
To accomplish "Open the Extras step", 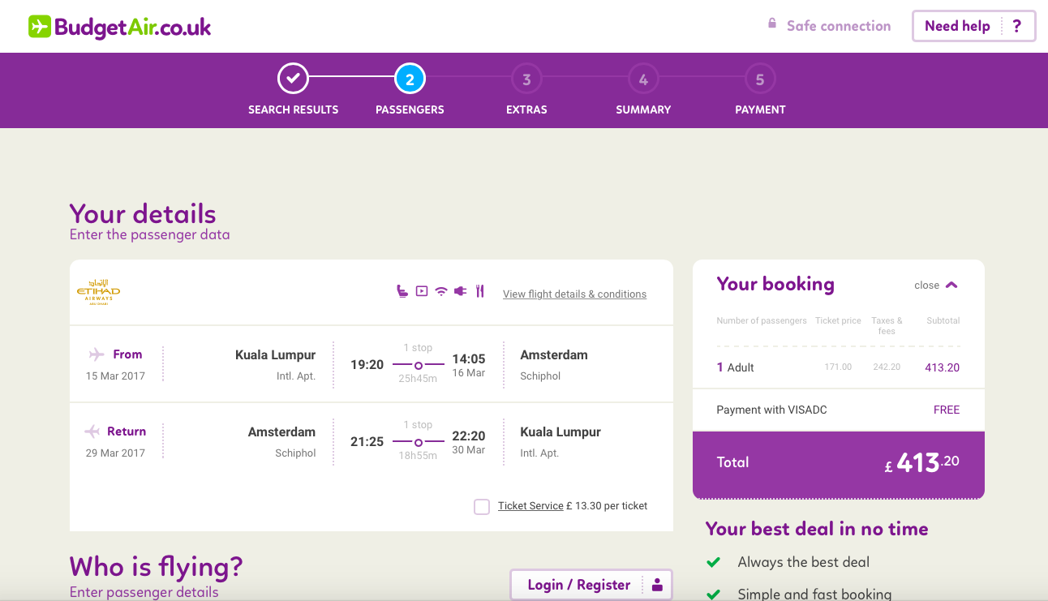I will click(526, 79).
